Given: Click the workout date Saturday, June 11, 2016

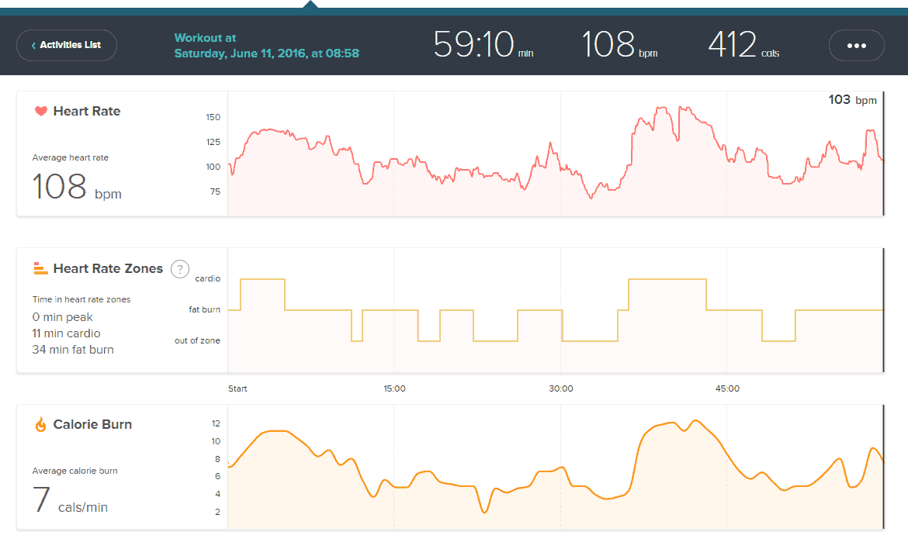Looking at the screenshot, I should pos(266,54).
